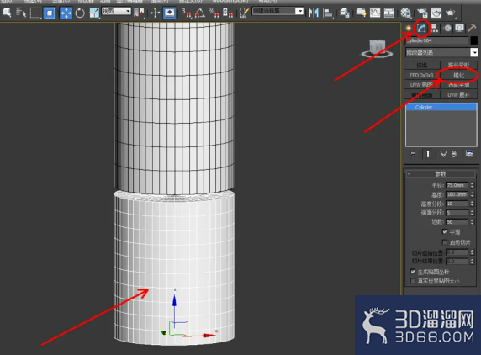Open the Select by Name tool
Viewport: 481px width, 355px height.
(21, 13)
